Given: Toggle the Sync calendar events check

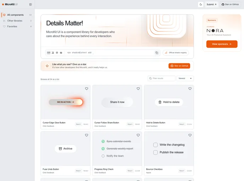Looking at the screenshot, I should [x=103, y=141].
